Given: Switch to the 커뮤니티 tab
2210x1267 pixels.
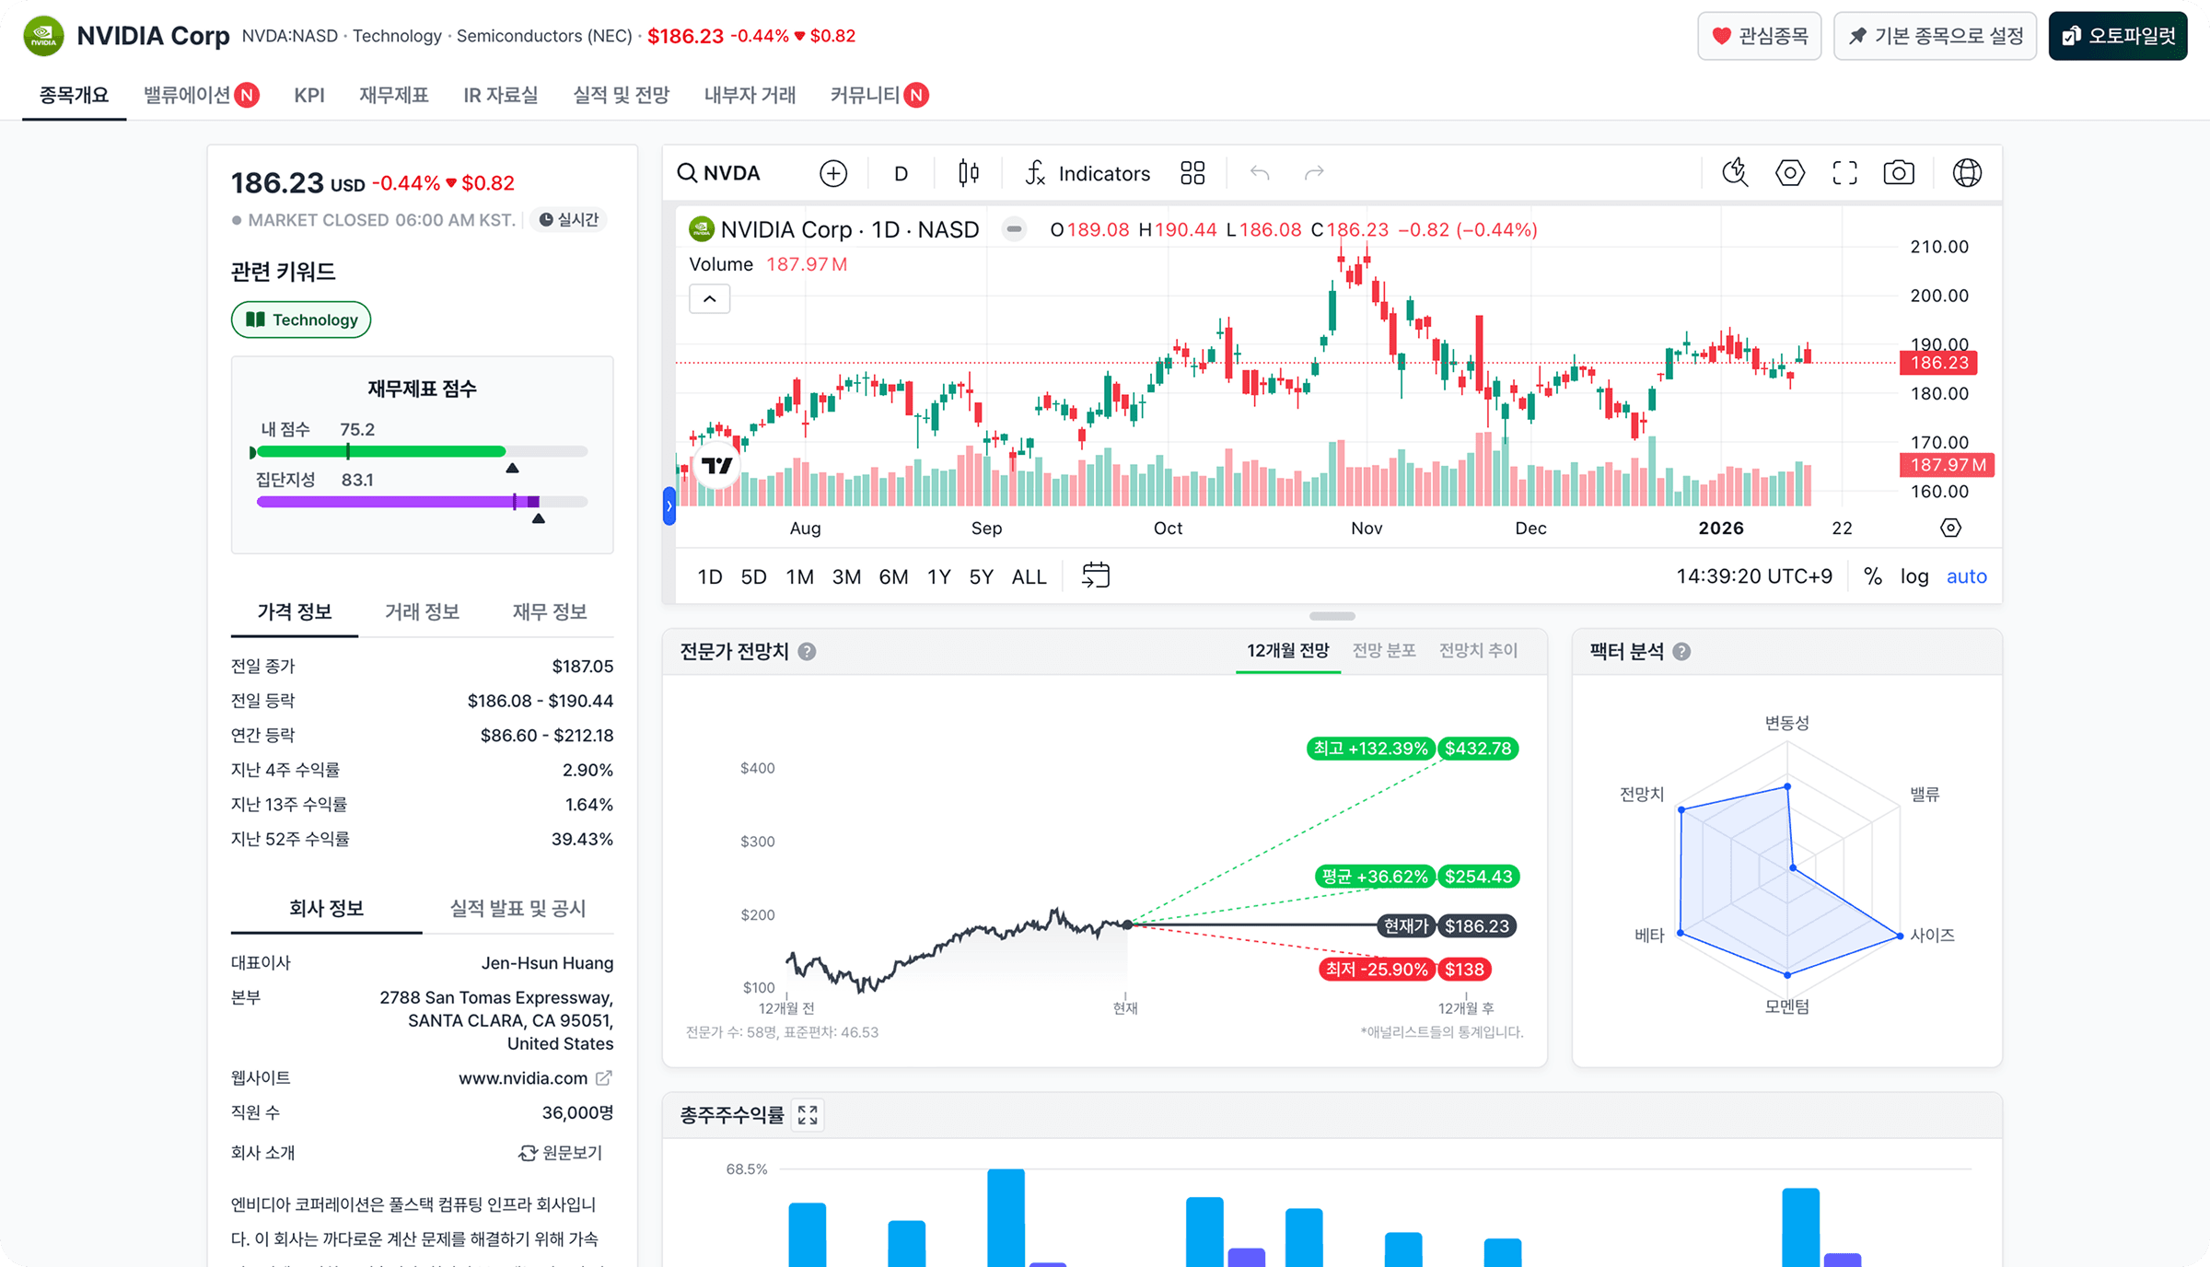Looking at the screenshot, I should point(879,95).
